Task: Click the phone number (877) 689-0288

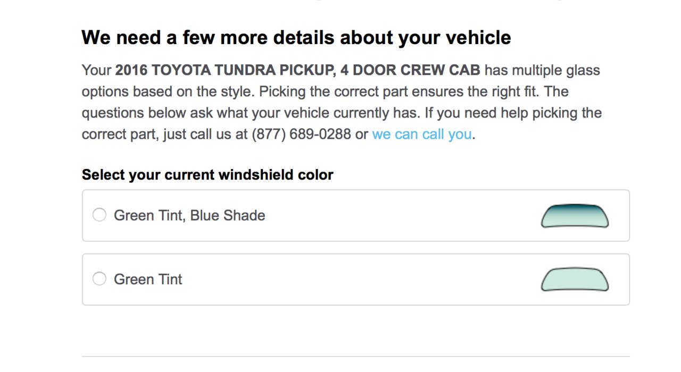Action: click(301, 134)
